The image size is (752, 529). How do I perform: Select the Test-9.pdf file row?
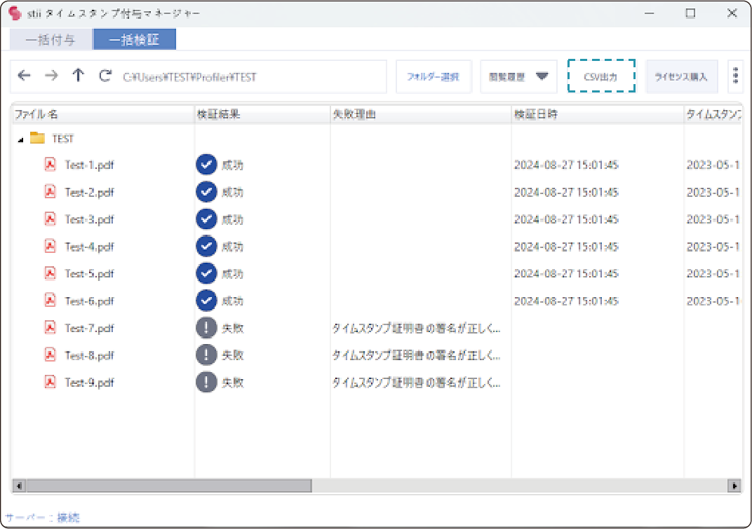click(89, 383)
